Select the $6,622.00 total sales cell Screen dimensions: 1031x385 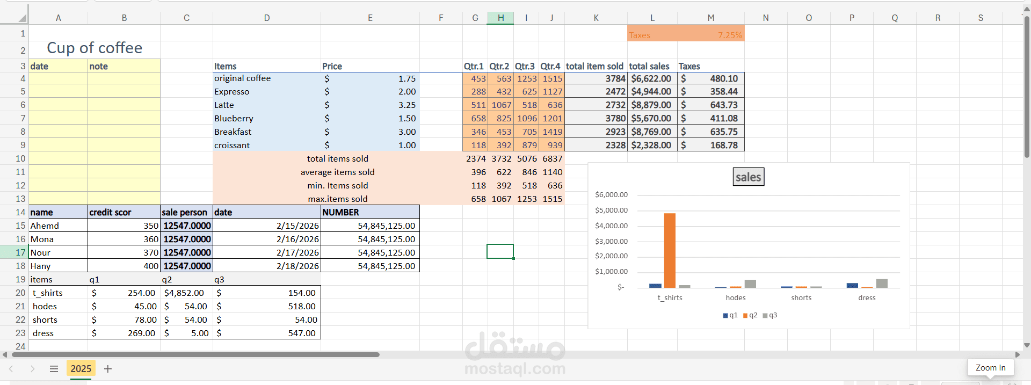pyautogui.click(x=652, y=78)
